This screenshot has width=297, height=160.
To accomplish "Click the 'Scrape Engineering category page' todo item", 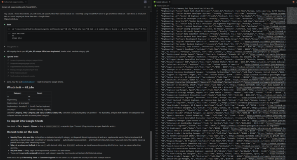I will coord(26,60).
